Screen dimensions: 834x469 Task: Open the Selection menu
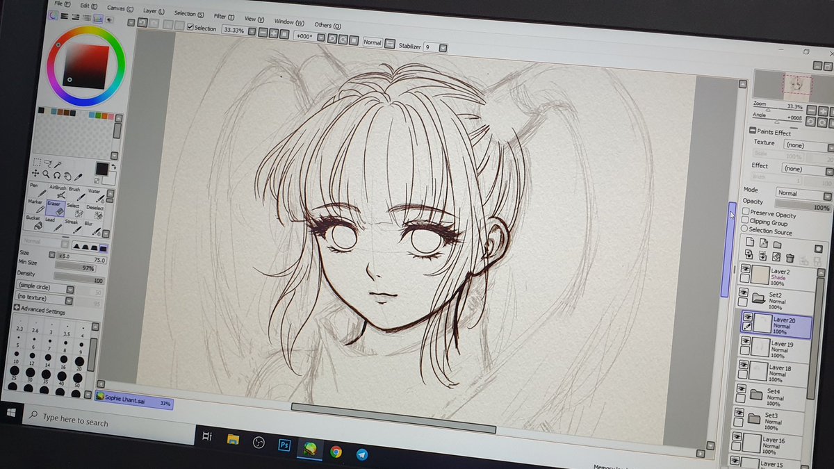[189, 13]
